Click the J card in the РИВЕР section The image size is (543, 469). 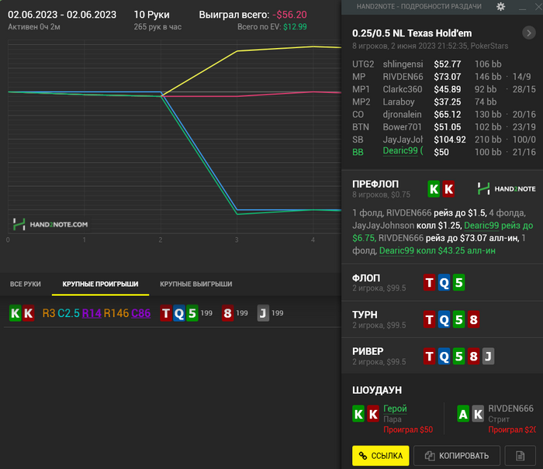[x=488, y=356]
